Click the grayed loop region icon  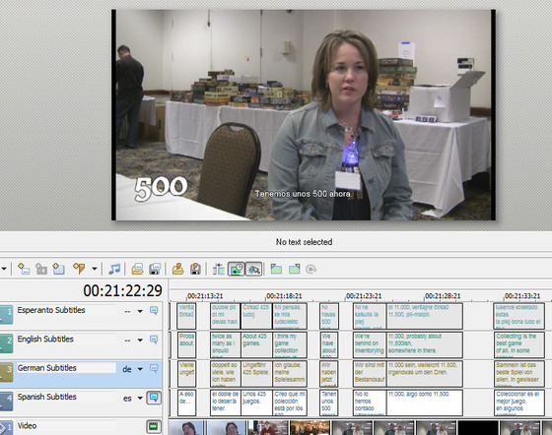tap(310, 269)
